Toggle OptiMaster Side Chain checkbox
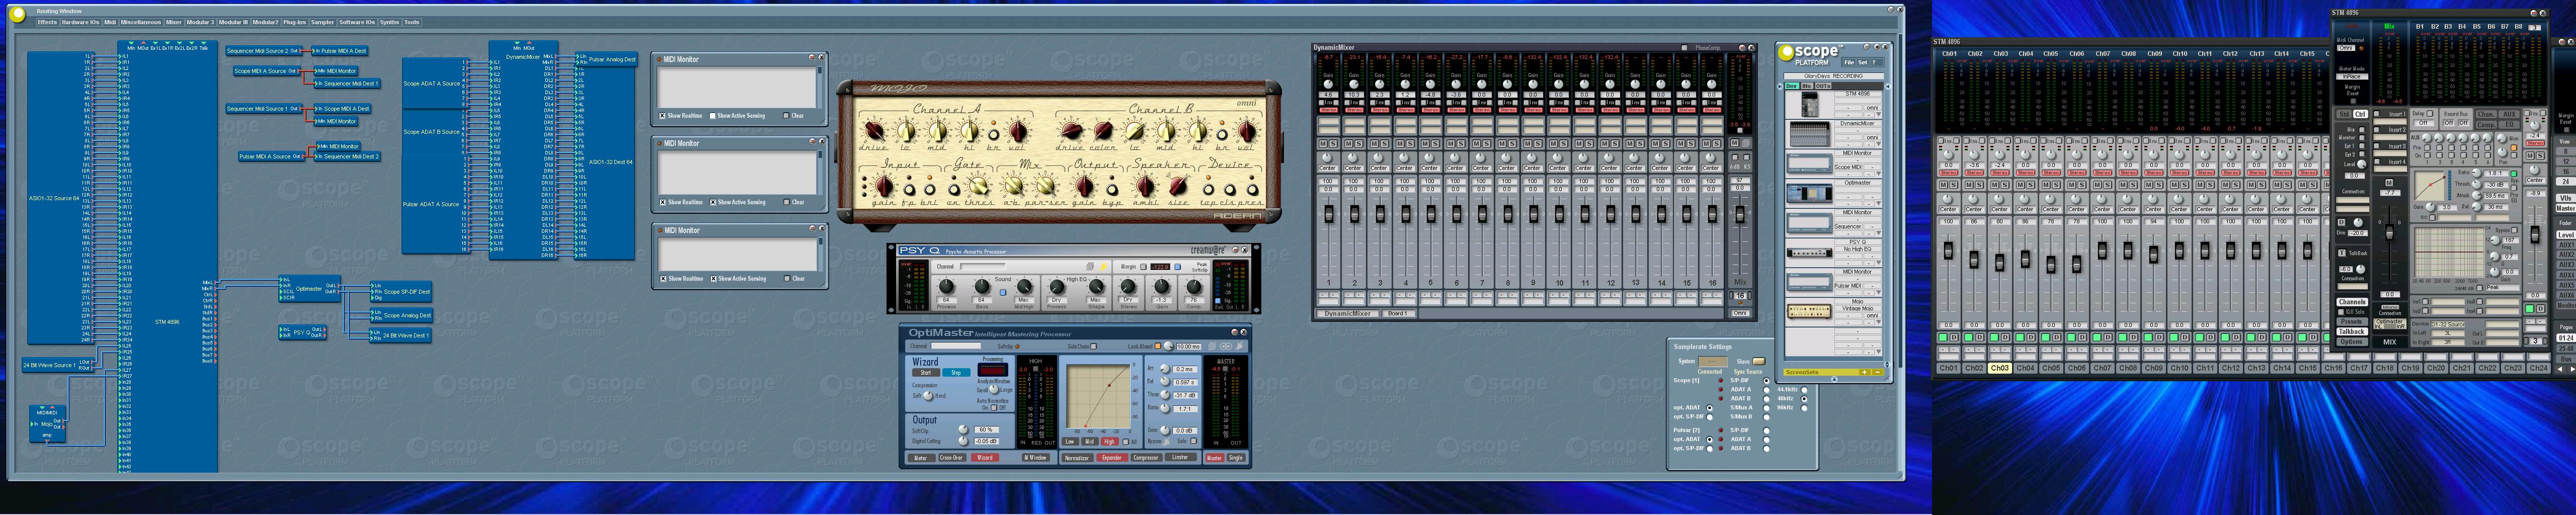Screen dimensions: 2576x515 [1094, 347]
